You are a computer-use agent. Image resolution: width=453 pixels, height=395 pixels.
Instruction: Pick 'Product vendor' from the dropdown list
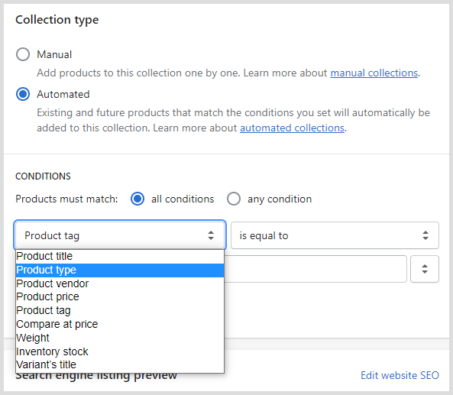pos(120,283)
